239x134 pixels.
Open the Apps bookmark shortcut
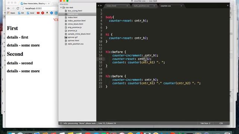(x=11, y=13)
